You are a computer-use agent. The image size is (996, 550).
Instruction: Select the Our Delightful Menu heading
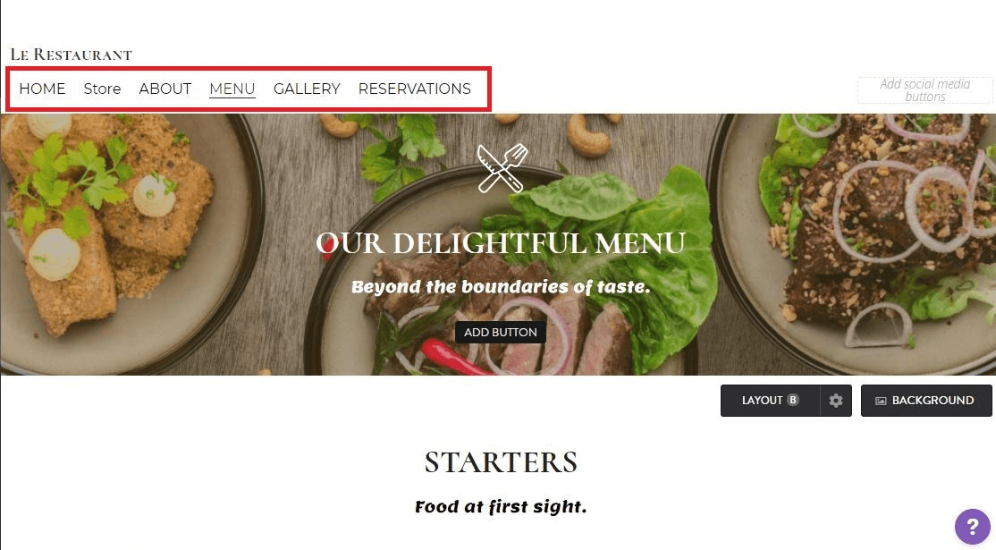pos(501,244)
